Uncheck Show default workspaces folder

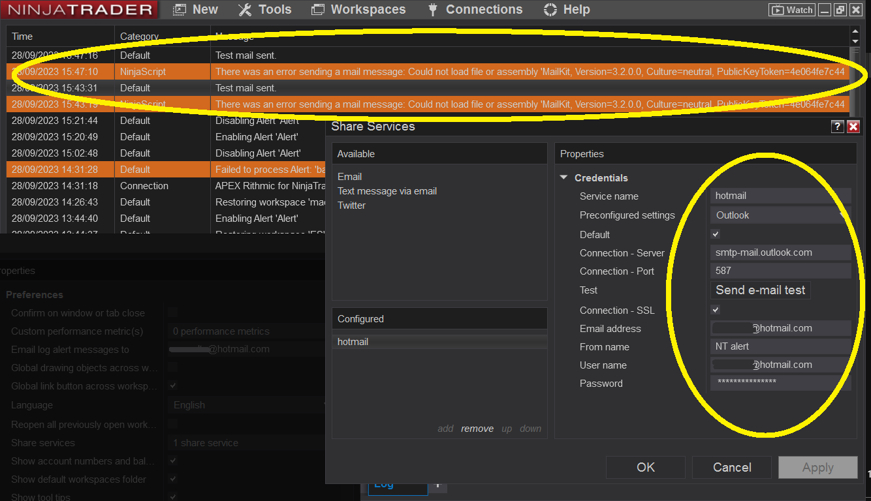pos(173,479)
